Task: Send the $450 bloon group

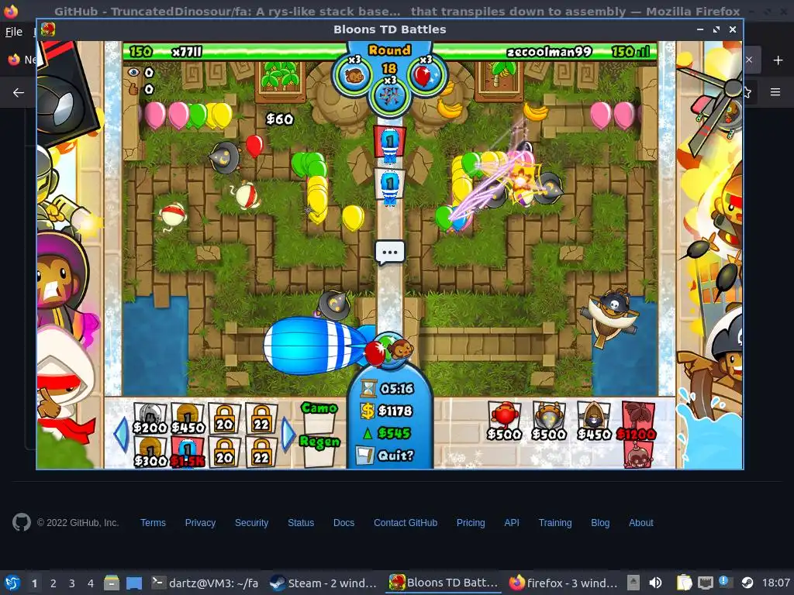Action: (x=188, y=418)
